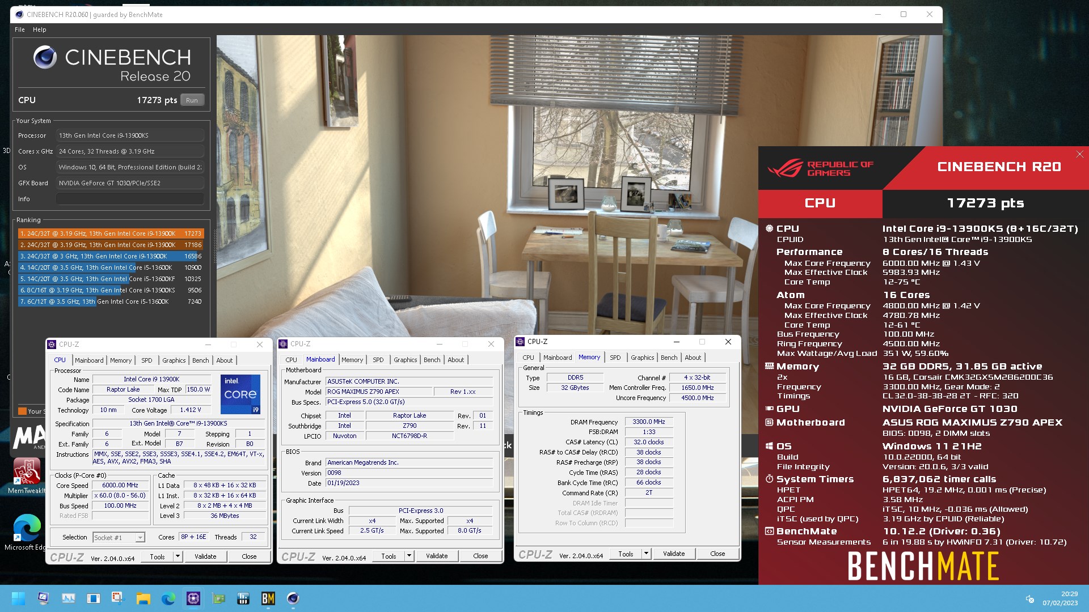Select the CPU tab in the CPU-Z Mainboard window

click(x=292, y=360)
